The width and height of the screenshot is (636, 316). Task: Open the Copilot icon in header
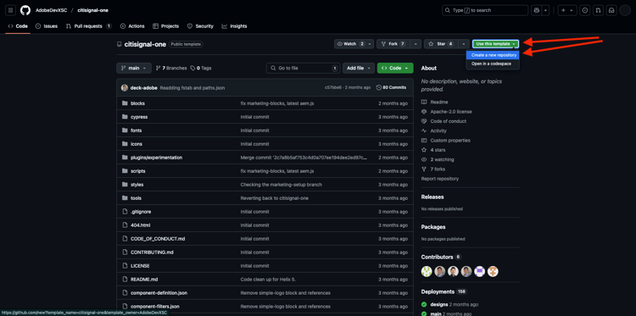537,10
